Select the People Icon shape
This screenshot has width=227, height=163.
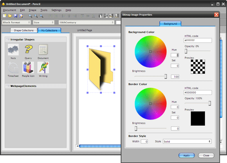[28, 68]
